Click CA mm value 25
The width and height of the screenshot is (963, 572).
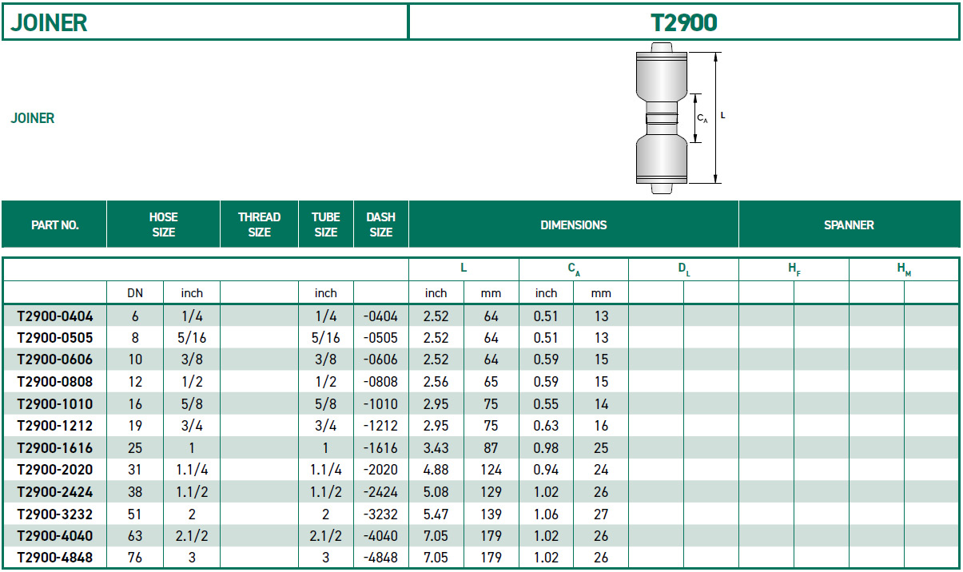coord(601,448)
